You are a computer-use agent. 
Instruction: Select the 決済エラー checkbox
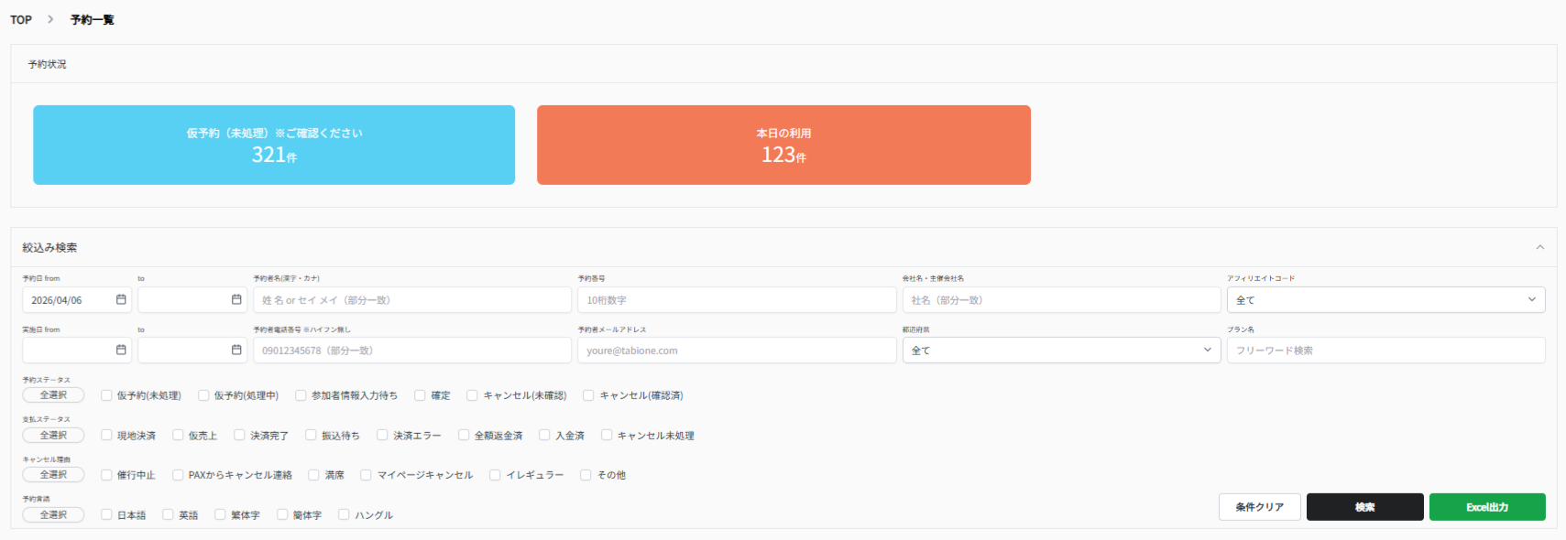tap(382, 436)
